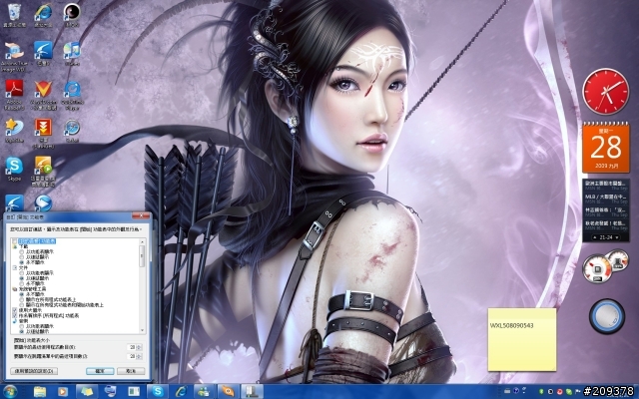The height and width of the screenshot is (399, 639).
Task: Open the Adobe Reader desktop shortcut
Action: pyautogui.click(x=14, y=95)
